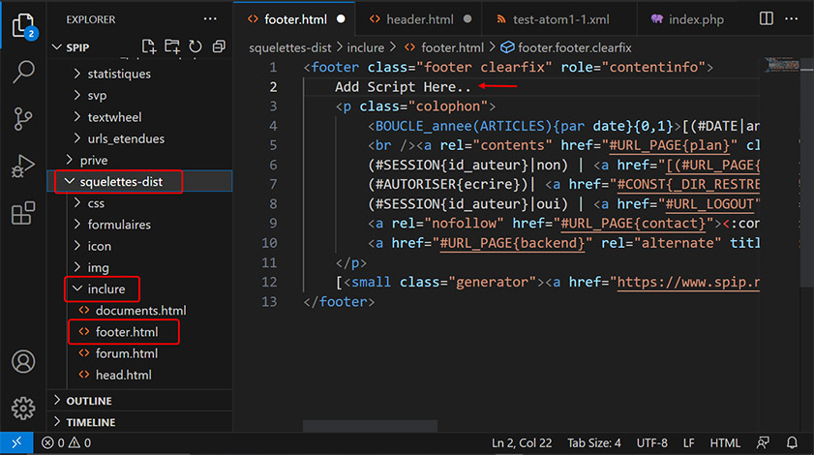Click footer.html in the breadcrumb
Viewport: 814px width, 455px height.
tap(452, 47)
